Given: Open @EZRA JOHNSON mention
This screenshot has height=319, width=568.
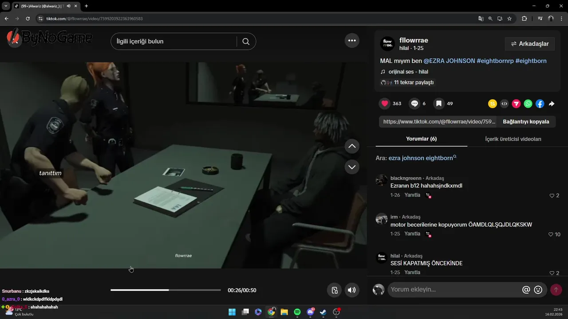Looking at the screenshot, I should 449,61.
